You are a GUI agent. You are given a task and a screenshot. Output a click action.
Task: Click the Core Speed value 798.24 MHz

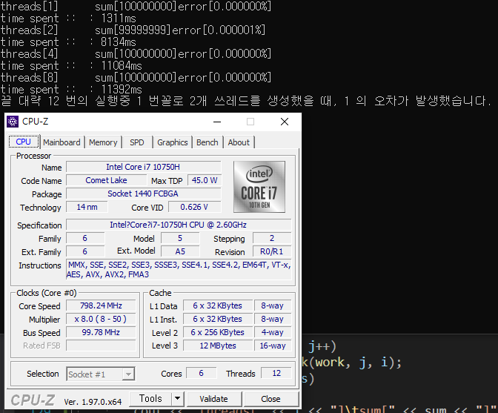pyautogui.click(x=101, y=305)
